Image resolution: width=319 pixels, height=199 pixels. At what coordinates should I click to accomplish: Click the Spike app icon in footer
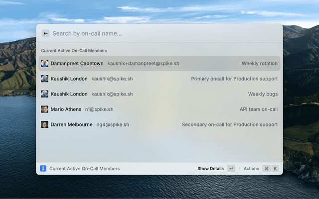(x=43, y=169)
